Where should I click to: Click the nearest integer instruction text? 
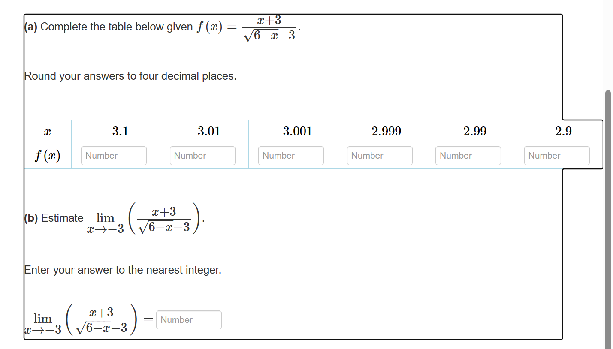click(123, 270)
